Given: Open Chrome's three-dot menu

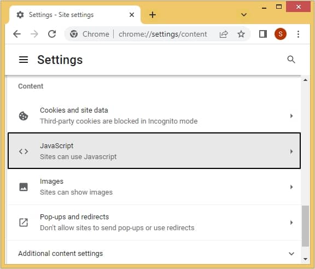Looking at the screenshot, I should [x=299, y=34].
